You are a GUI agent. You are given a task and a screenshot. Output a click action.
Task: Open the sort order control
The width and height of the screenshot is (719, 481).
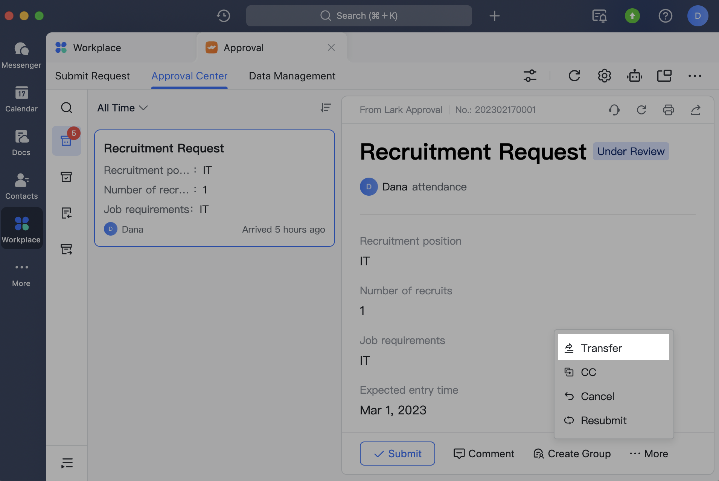point(326,108)
